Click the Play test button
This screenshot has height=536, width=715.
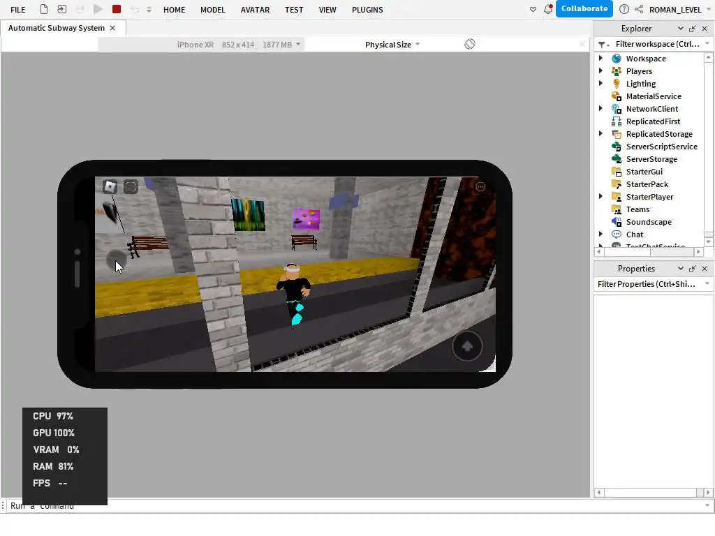tap(98, 9)
